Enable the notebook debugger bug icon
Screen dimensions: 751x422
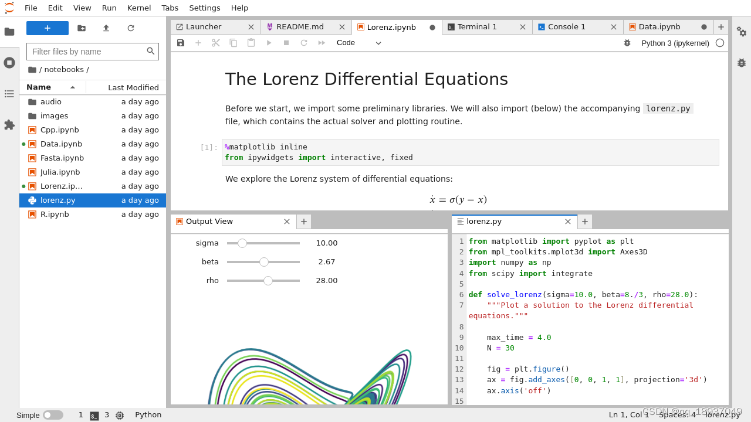coord(627,43)
